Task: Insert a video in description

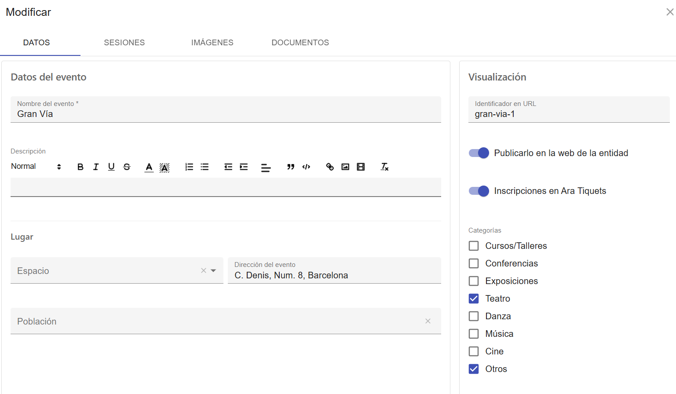Action: [x=361, y=167]
